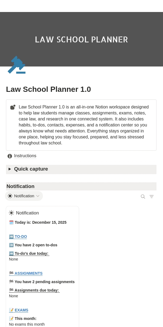The image size is (163, 327).
Task: Click the Instructions info icon
Action: click(10, 156)
